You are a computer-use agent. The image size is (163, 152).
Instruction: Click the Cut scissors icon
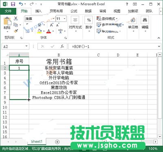click(16, 18)
